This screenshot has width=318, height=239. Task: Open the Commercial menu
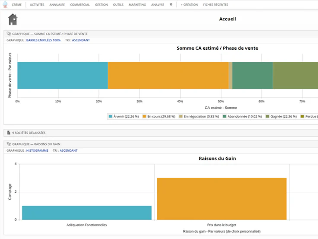pos(80,5)
